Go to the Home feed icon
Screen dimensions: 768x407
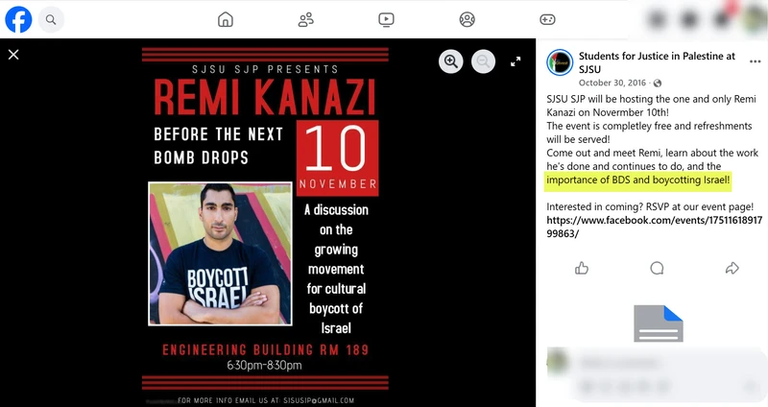click(226, 19)
